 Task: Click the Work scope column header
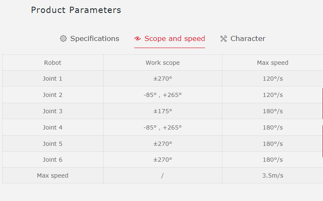click(x=162, y=63)
